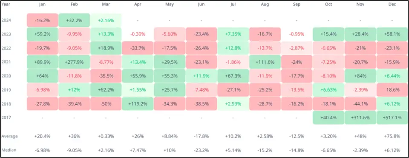Viewport: 409px width, 158px height.
Task: Select the Dec column header
Action: click(x=392, y=4)
